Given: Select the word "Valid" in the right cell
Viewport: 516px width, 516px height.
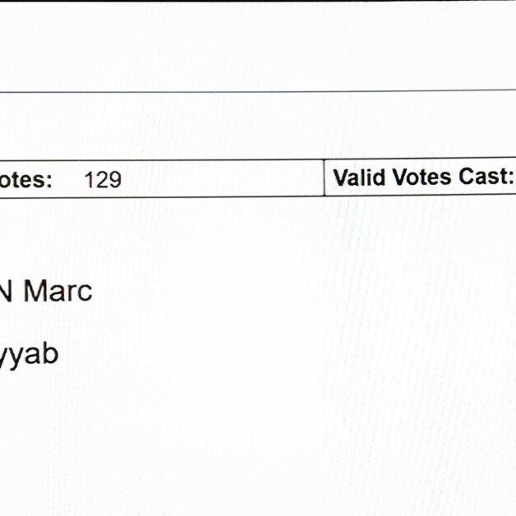Looking at the screenshot, I should coord(359,177).
